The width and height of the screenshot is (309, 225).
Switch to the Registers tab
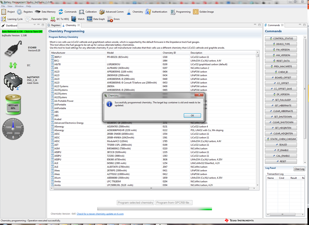coord(54,25)
